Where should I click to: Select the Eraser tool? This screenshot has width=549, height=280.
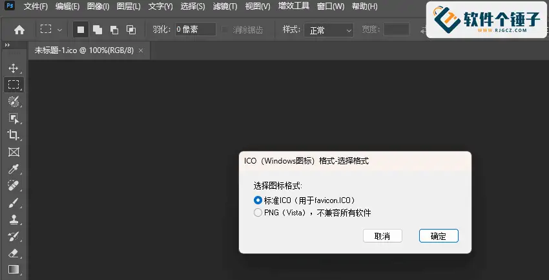[14, 253]
